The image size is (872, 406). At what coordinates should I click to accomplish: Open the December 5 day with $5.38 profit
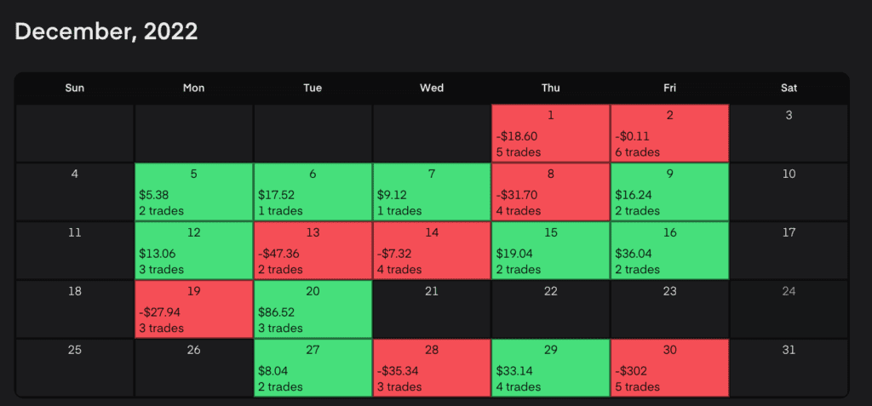(194, 192)
